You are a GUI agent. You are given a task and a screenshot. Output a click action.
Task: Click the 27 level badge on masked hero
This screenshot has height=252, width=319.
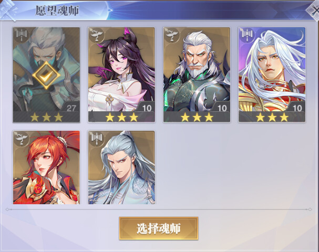[71, 108]
